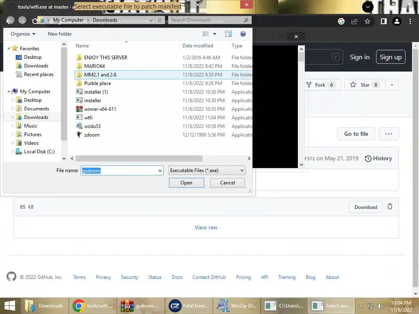This screenshot has width=419, height=314.
Task: Click the three-dot more options button on GitHub
Action: [389, 134]
